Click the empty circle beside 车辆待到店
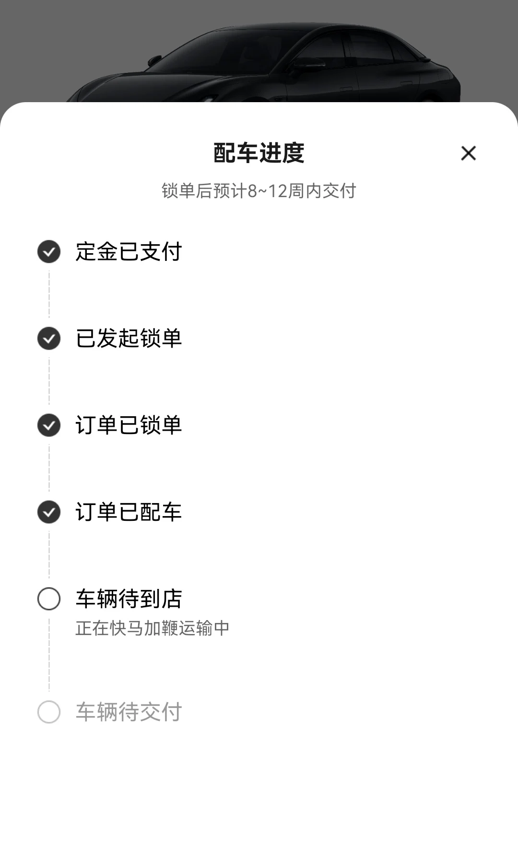This screenshot has width=518, height=858. click(x=49, y=599)
